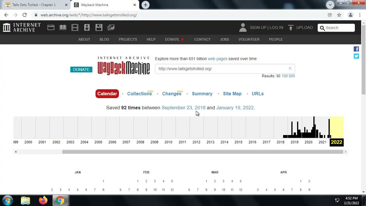Click the teal DONATE button
Viewport: 366px width, 206px height.
tap(81, 70)
